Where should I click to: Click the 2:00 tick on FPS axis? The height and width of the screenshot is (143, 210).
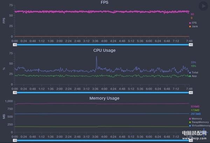(x=59, y=41)
